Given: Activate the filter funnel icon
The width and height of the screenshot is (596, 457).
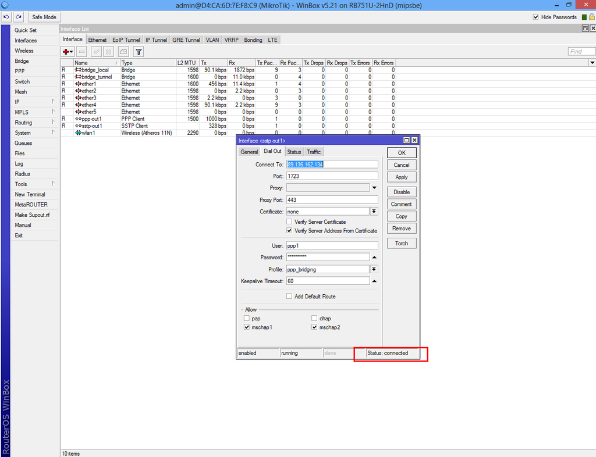Looking at the screenshot, I should tap(138, 52).
